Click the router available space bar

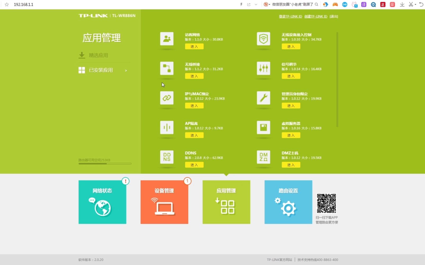coord(105,164)
